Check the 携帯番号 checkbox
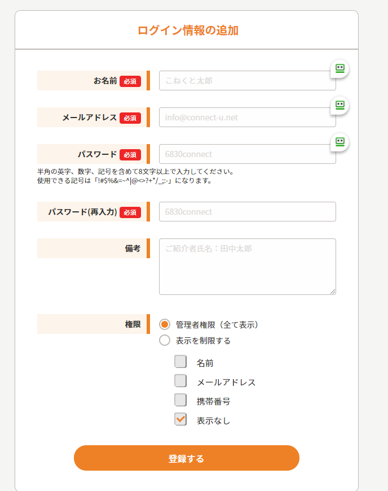The width and height of the screenshot is (388, 491). coord(180,401)
